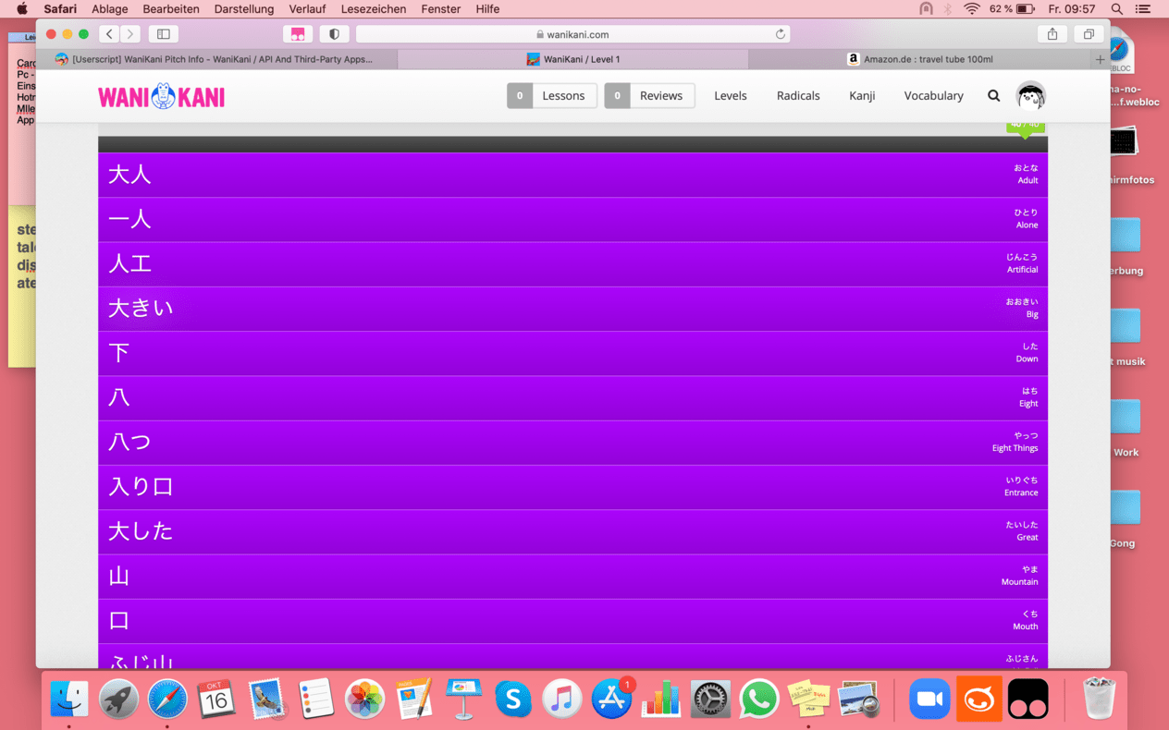This screenshot has width=1169, height=730.
Task: Open the 一人 Alone vocabulary row
Action: tap(572, 219)
